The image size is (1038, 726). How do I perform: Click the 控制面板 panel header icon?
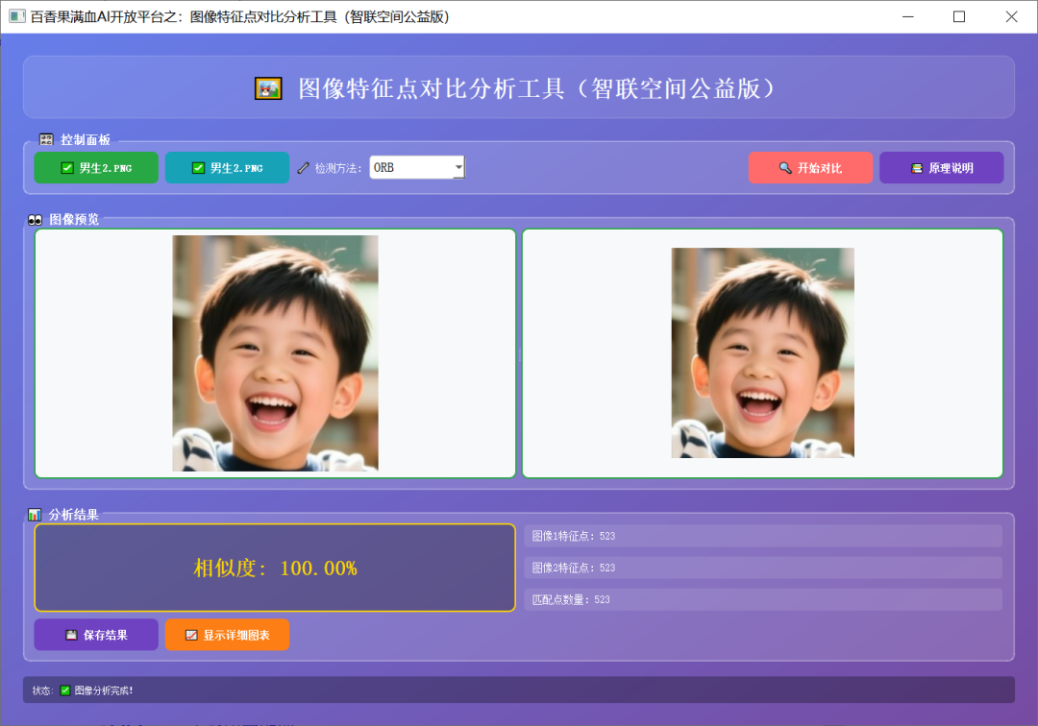point(45,139)
